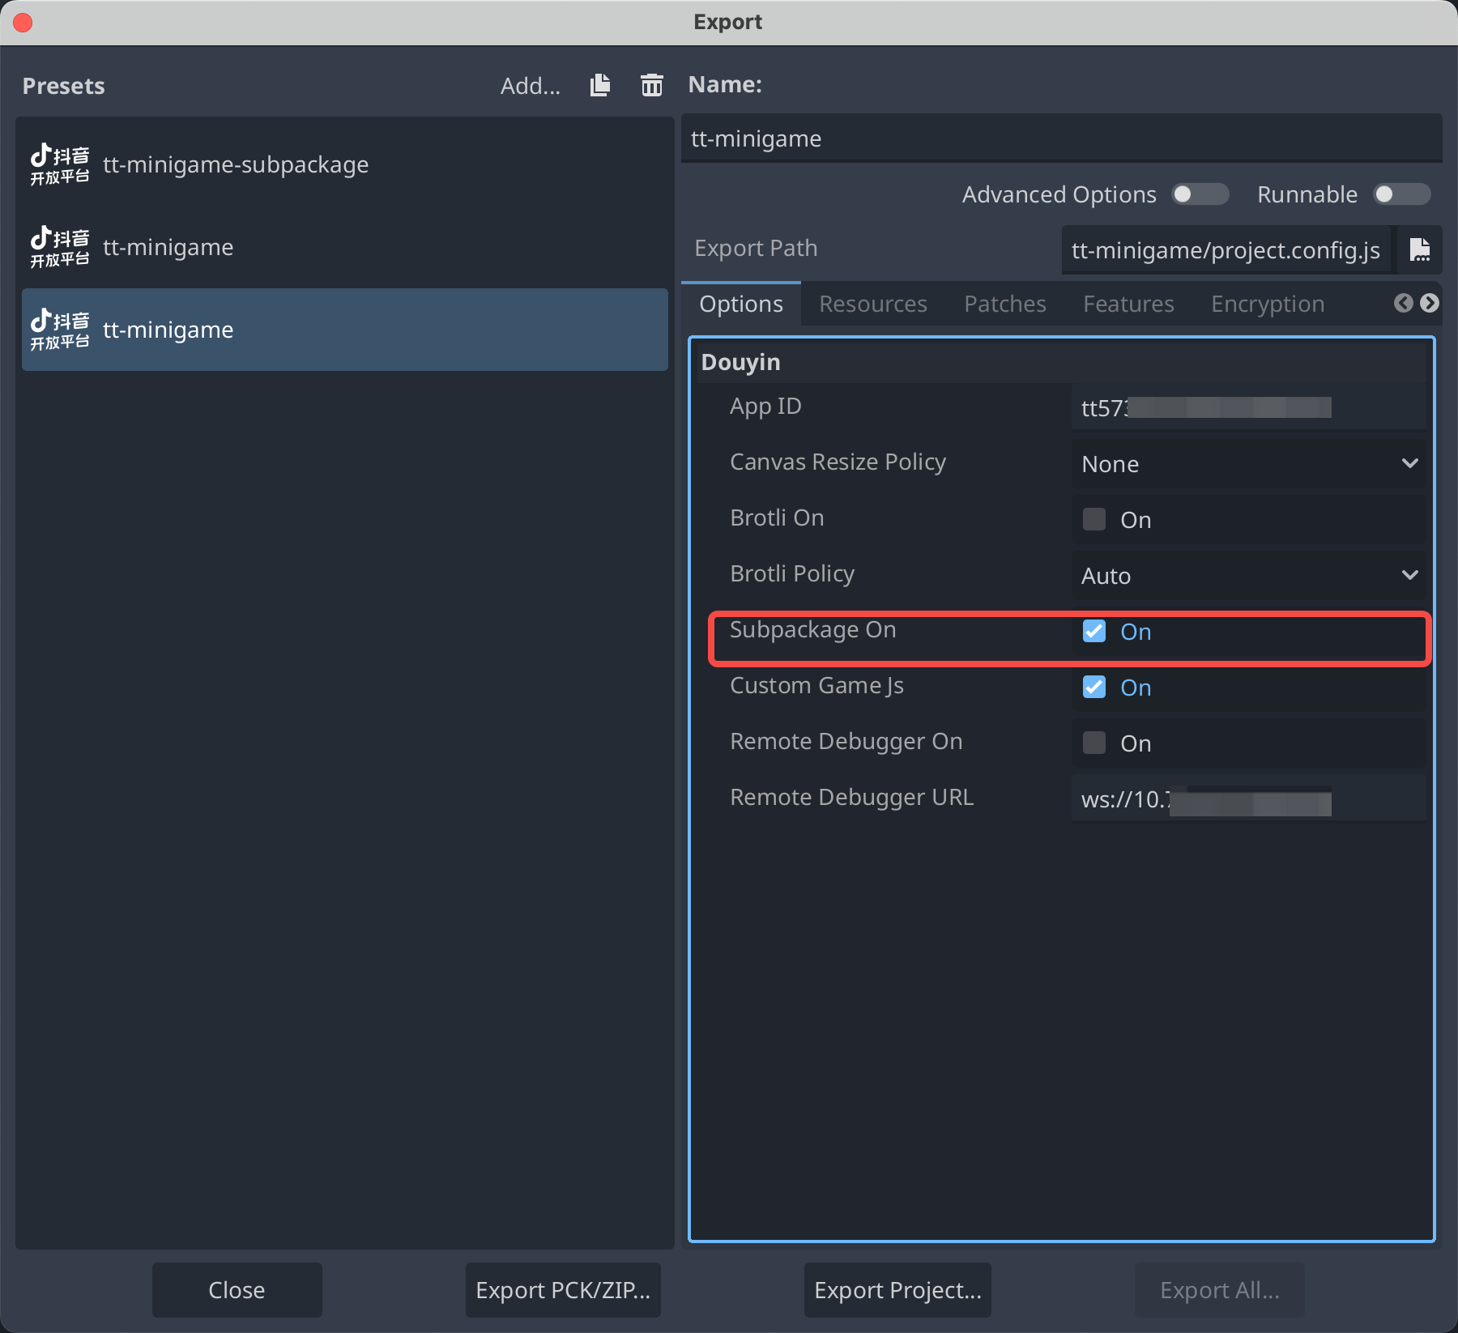This screenshot has width=1458, height=1333.
Task: Click the Export Project... button
Action: 897,1289
